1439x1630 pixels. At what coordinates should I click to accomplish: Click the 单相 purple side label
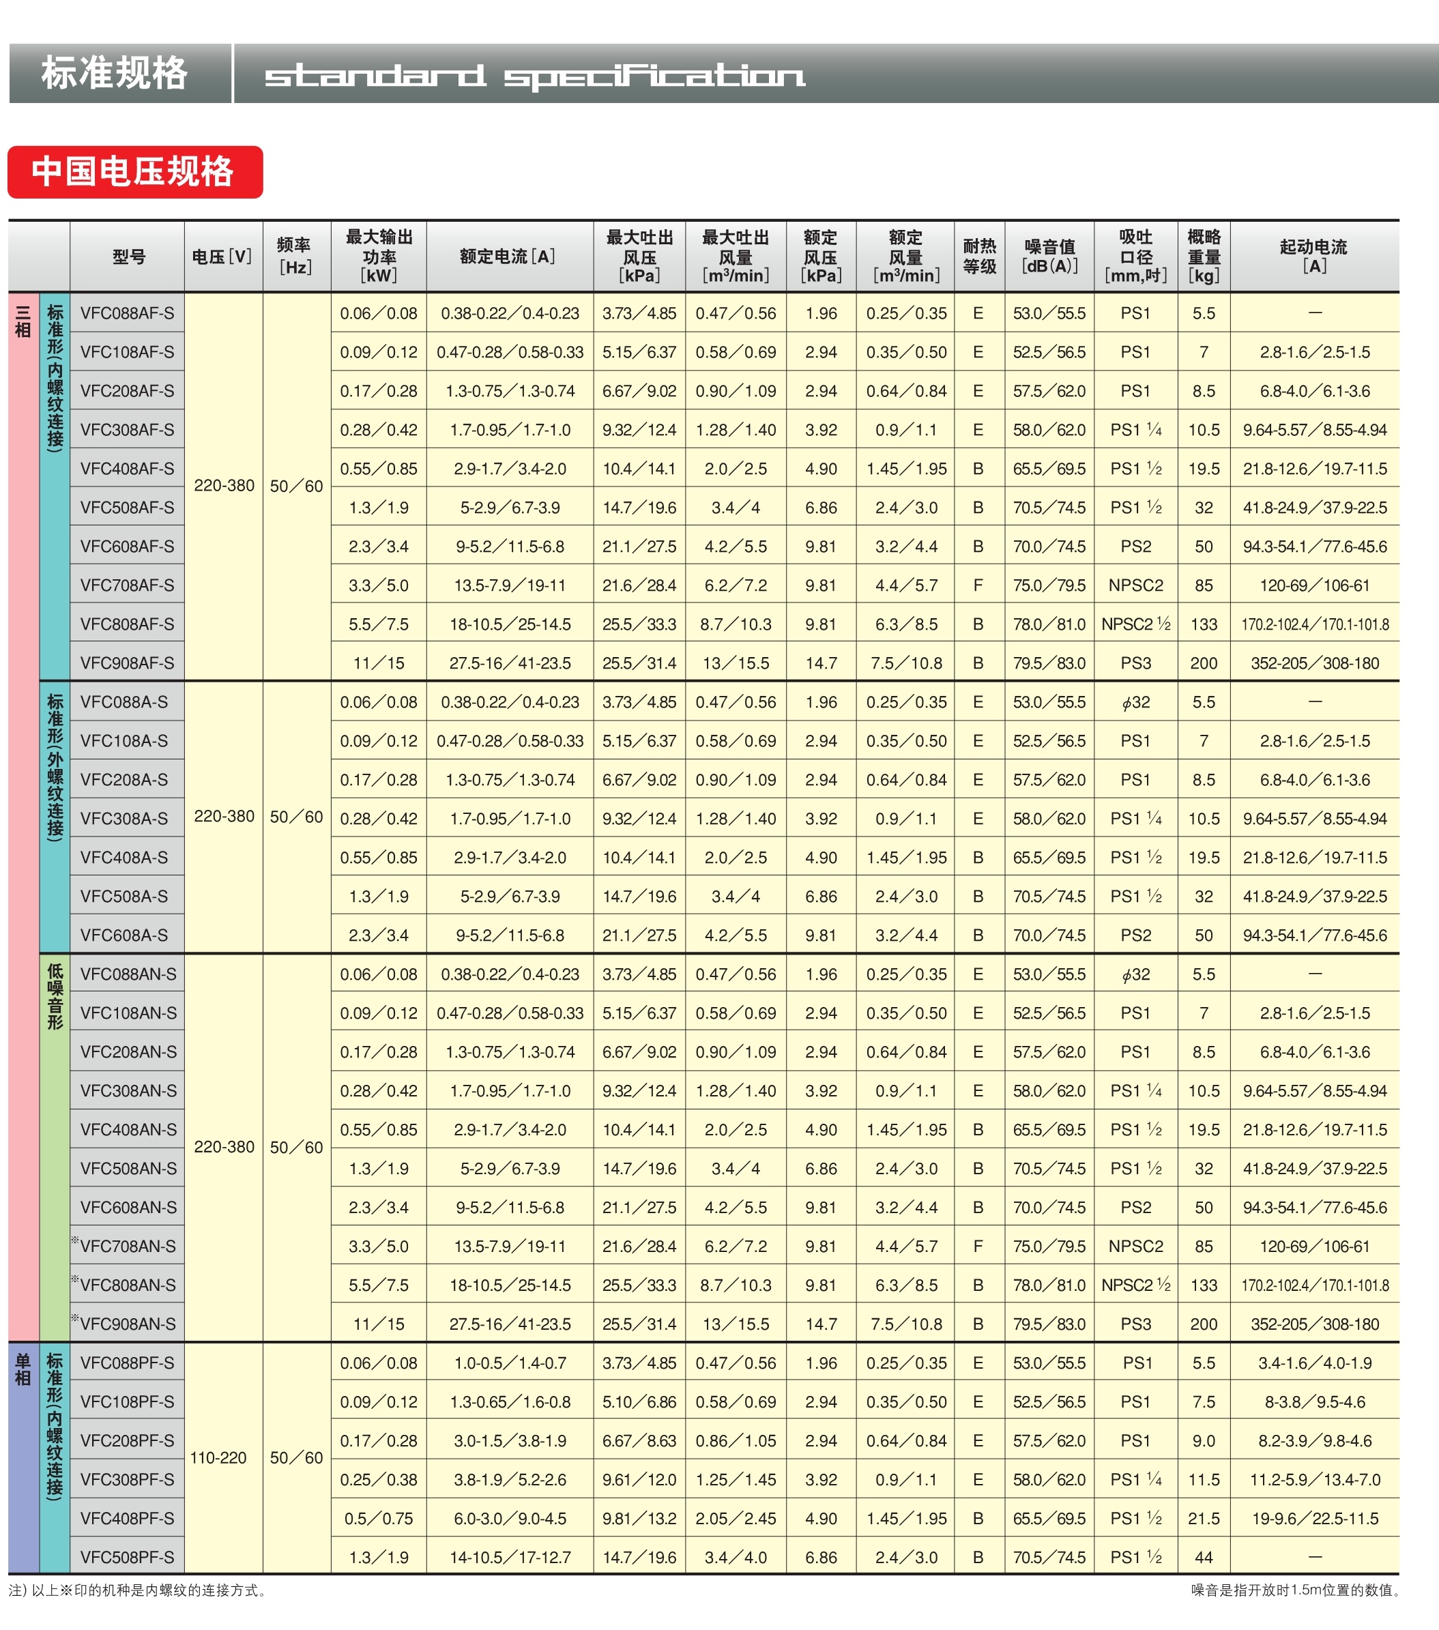coord(23,1369)
